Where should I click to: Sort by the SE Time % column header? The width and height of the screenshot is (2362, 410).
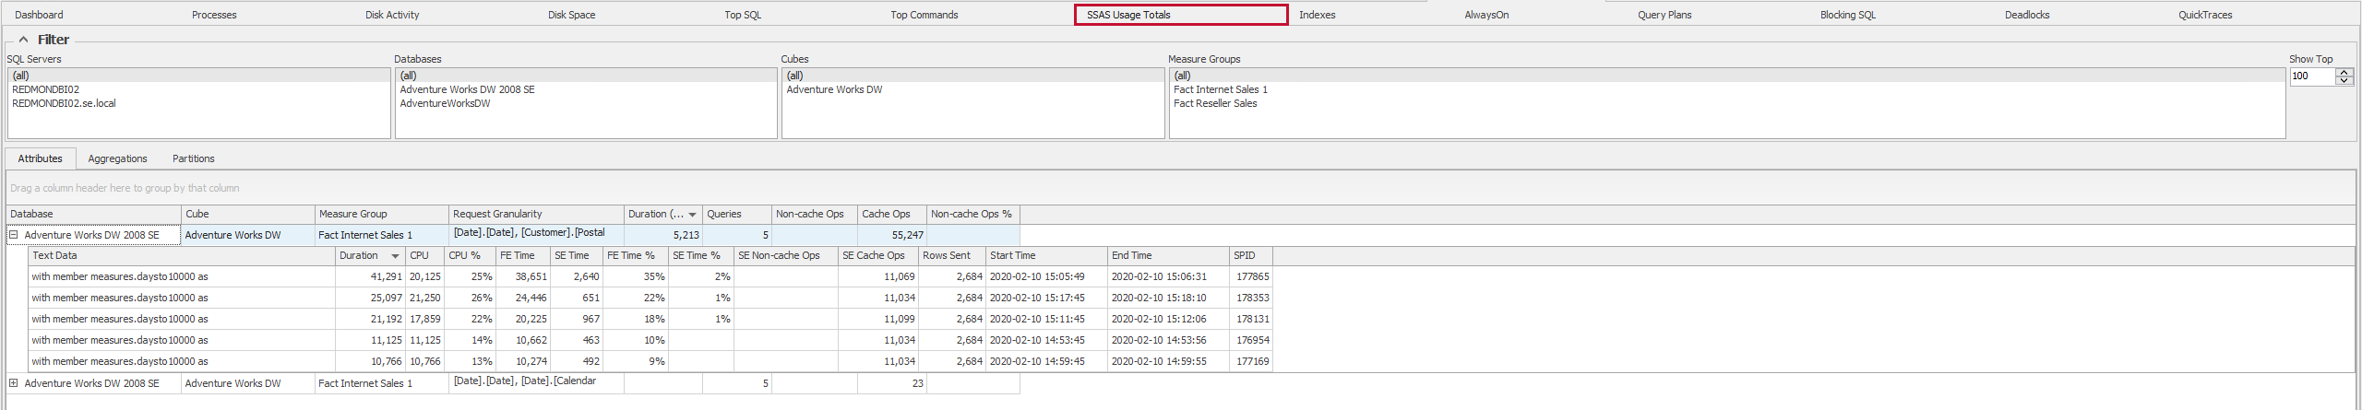pos(701,255)
